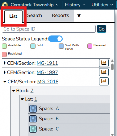Viewport: 117px width, 136px height.
Task: Click the map pin icon for Space B
Action: [x=33, y=119]
